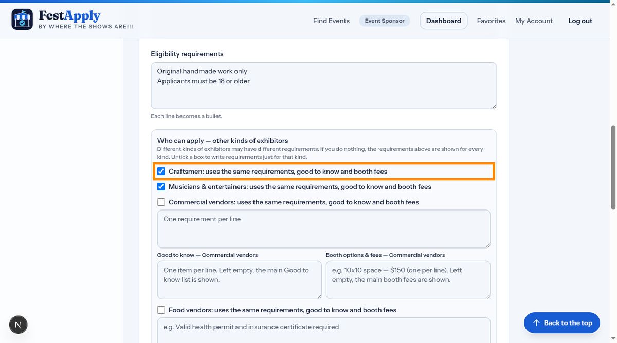Screen dimensions: 617x343
Task: Click the Commercial vendors 'One requirement per line' field
Action: click(x=324, y=229)
